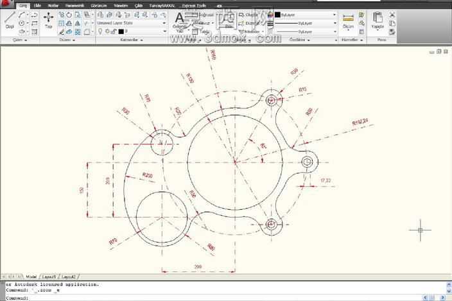Click the R200 dimension label
Viewport: 452px width, 301px height.
148,175
